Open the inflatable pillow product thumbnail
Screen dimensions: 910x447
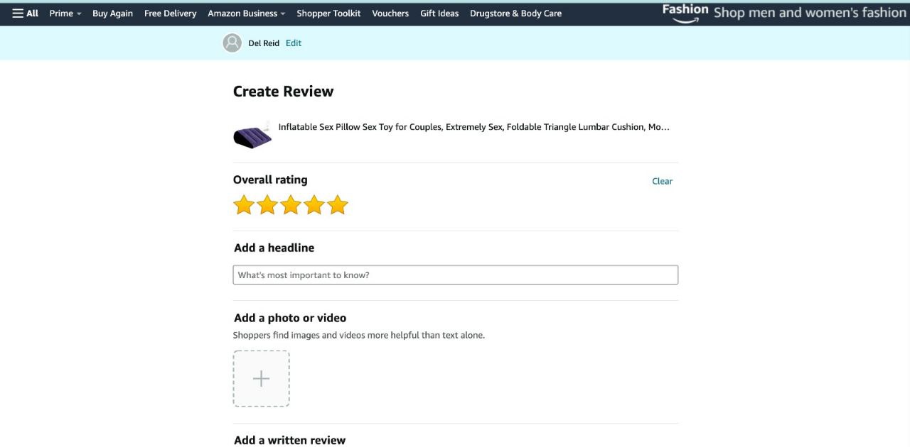click(252, 134)
